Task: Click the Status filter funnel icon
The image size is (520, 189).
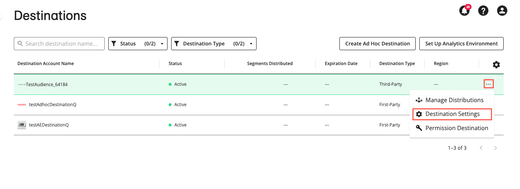Action: pos(114,44)
